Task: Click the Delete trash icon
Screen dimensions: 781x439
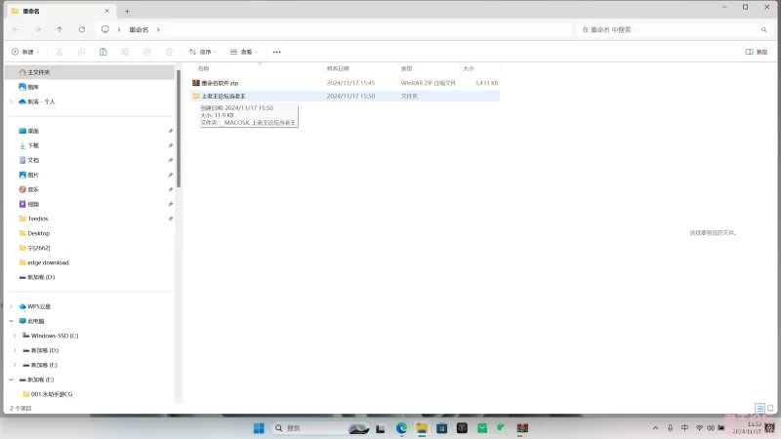Action: click(x=169, y=52)
